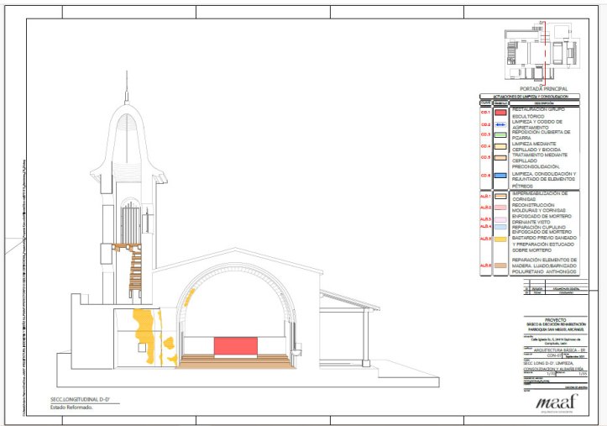Click the maaf logo in the title block
This screenshot has width=607, height=426.
pyautogui.click(x=557, y=401)
